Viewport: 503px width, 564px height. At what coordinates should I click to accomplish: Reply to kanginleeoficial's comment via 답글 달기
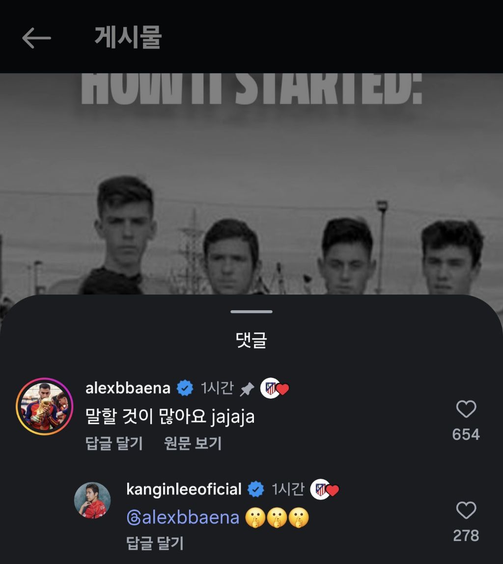point(155,543)
